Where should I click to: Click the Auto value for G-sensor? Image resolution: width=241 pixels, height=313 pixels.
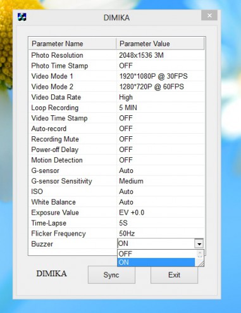tap(126, 170)
